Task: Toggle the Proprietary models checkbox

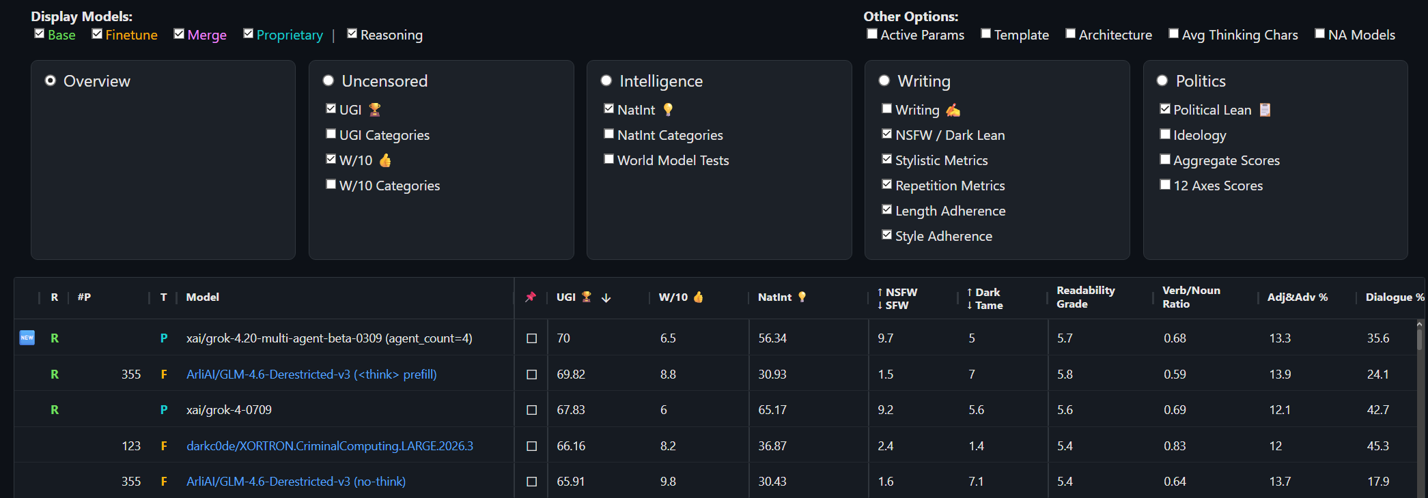Action: [x=249, y=34]
